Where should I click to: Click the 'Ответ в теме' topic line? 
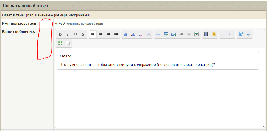47,15
